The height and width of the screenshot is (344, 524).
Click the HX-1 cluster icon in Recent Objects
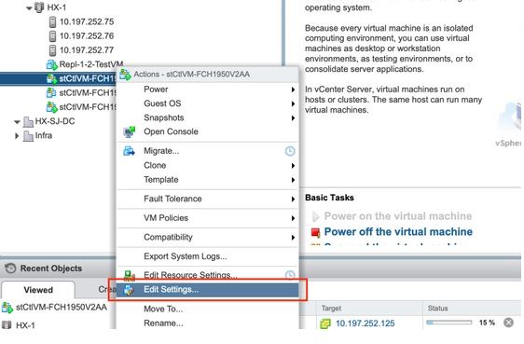[x=7, y=325]
